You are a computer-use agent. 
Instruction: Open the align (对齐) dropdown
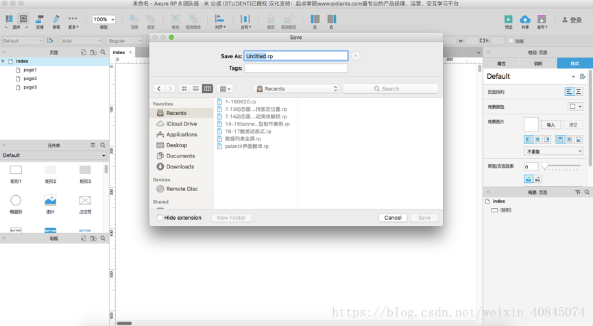tap(220, 21)
